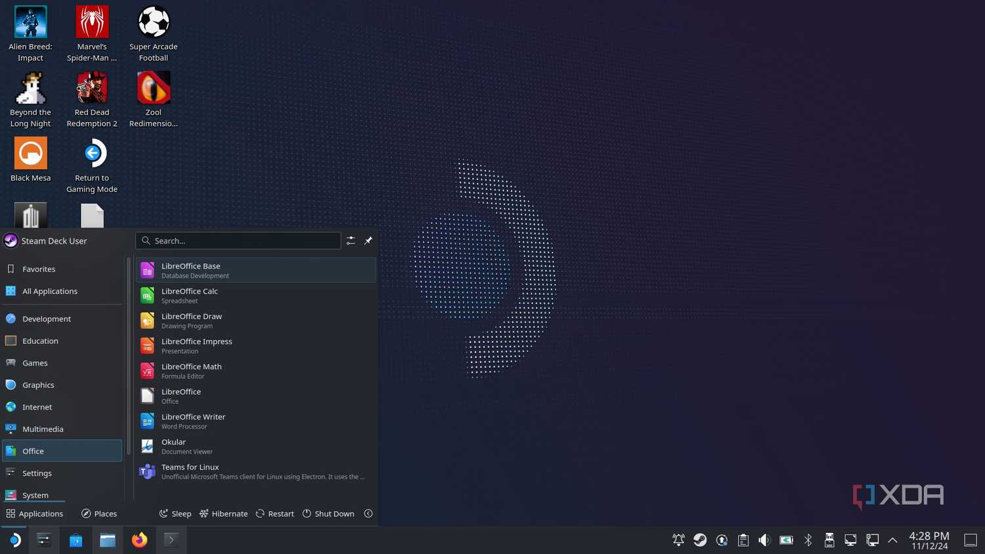985x554 pixels.
Task: Open the Favorites section
Action: (62, 269)
